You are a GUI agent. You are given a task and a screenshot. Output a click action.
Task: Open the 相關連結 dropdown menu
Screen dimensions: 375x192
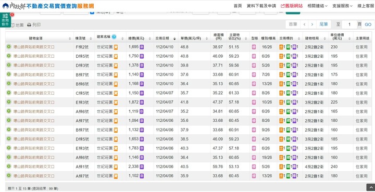click(x=317, y=6)
